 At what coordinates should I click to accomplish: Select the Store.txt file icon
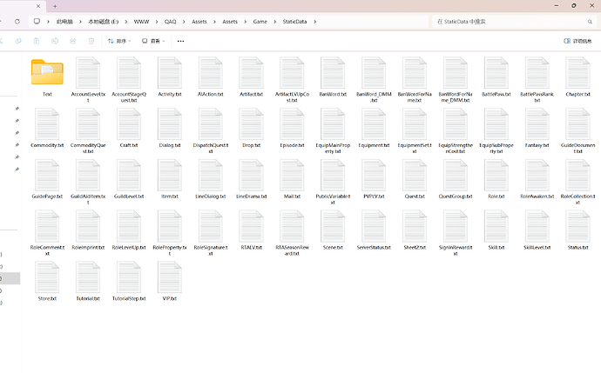(x=47, y=277)
